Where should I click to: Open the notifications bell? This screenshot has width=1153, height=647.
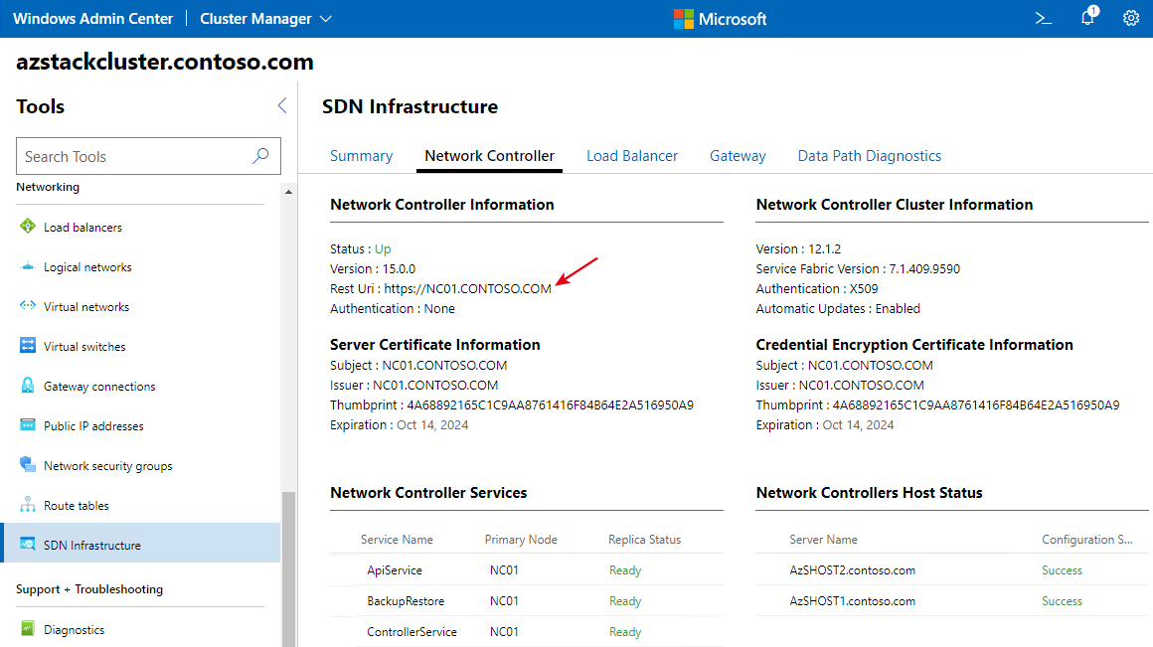click(x=1088, y=18)
